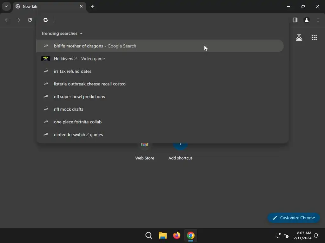This screenshot has height=243, width=325.
Task: Reload the current page
Action: (30, 20)
